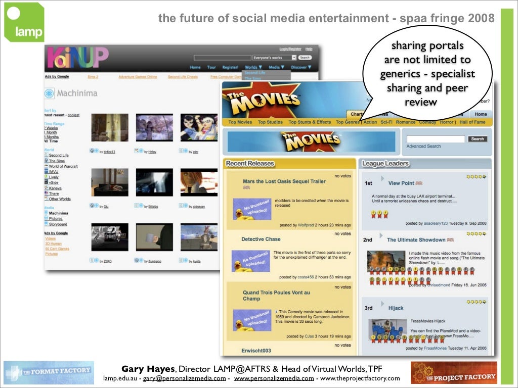Open the anime-girls machinima thumbnail by pier
The height and width of the screenshot is (388, 518).
pyautogui.click(x=199, y=128)
